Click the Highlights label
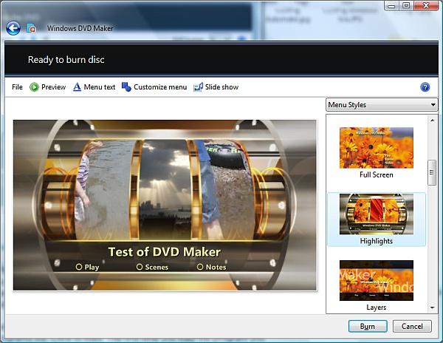The width and height of the screenshot is (443, 343). 377,241
